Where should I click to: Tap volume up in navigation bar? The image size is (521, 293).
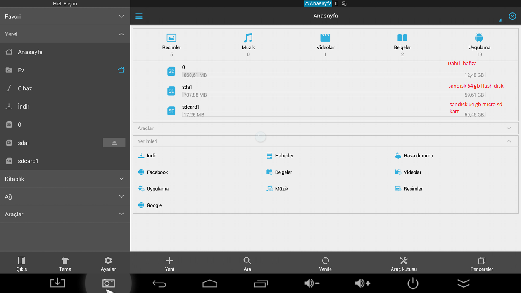point(362,283)
